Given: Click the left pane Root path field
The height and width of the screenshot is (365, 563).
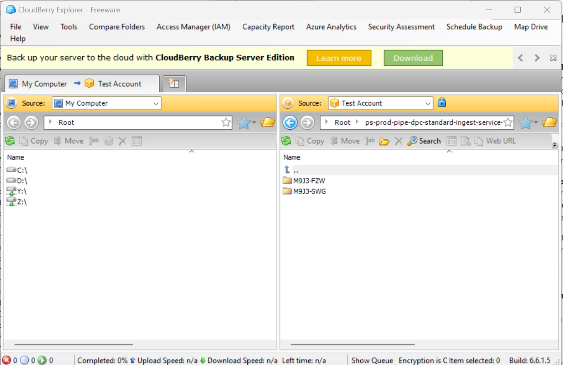Looking at the screenshot, I should tap(138, 122).
